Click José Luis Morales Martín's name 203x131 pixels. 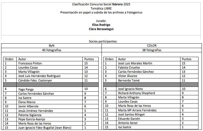coord(135,64)
